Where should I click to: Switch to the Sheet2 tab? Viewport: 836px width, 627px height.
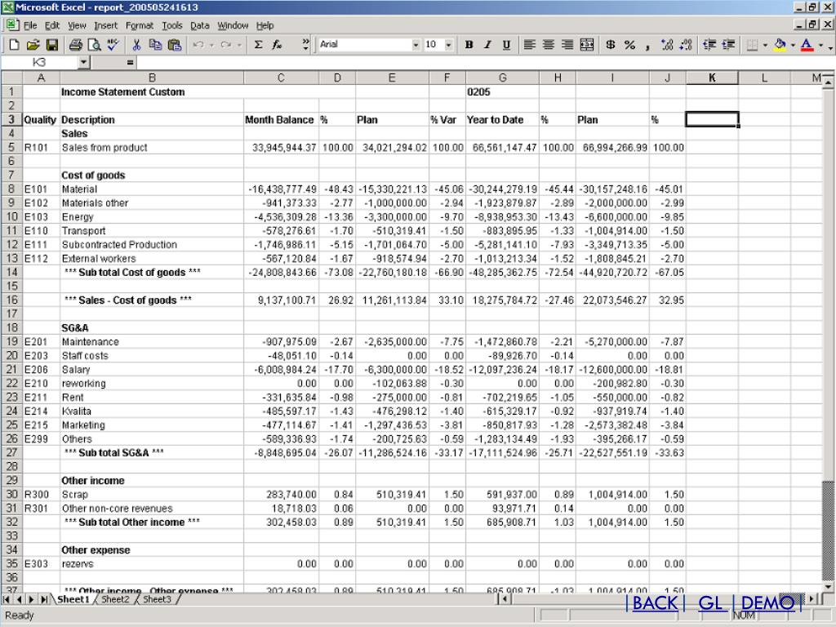115,599
